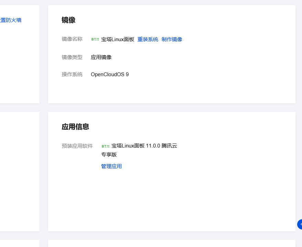The height and width of the screenshot is (247, 302).
Task: Click the 预装应用软件 field label
Action: [x=77, y=146]
